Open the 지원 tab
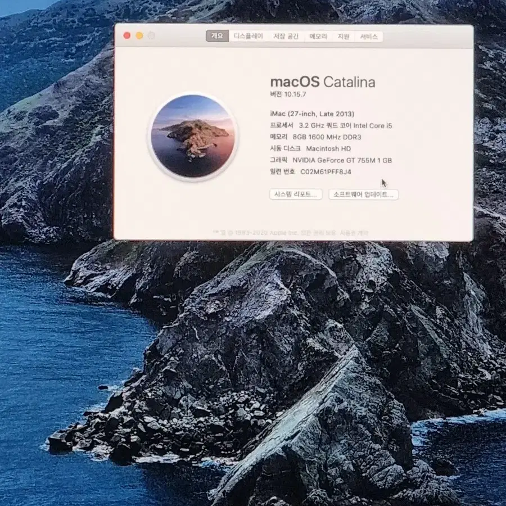This screenshot has height=506, width=506. 344,36
